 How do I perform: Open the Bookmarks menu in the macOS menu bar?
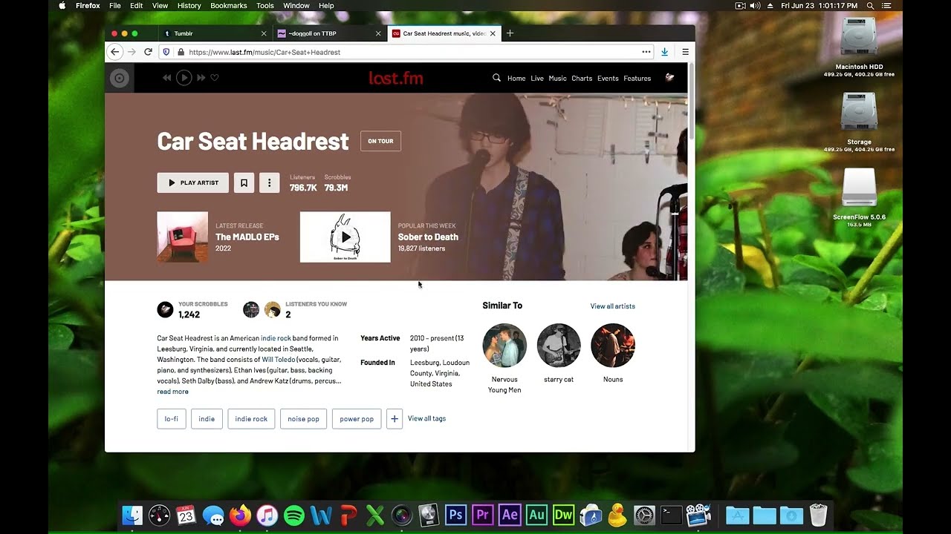click(x=229, y=5)
